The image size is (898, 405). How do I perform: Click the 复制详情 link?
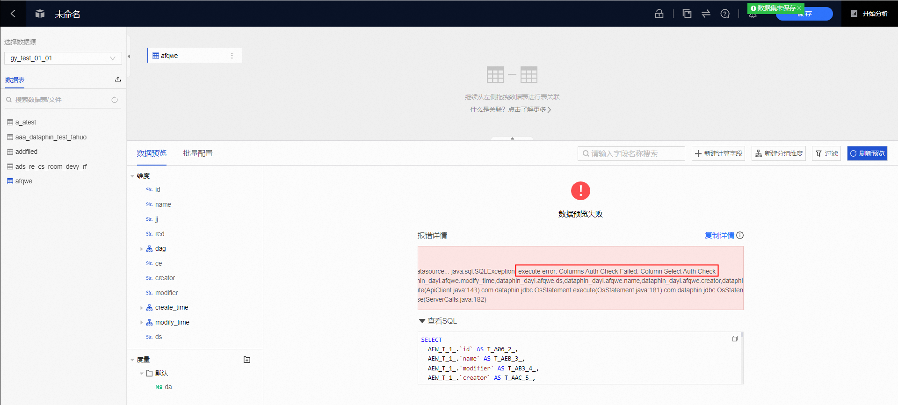point(719,236)
